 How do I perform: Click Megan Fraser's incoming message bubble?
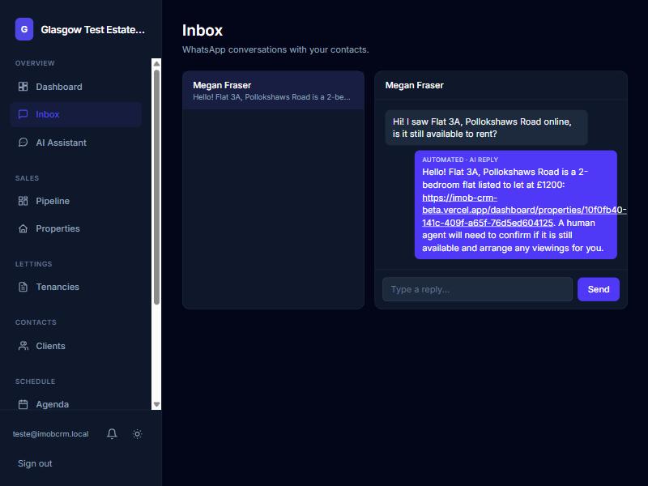[486, 128]
